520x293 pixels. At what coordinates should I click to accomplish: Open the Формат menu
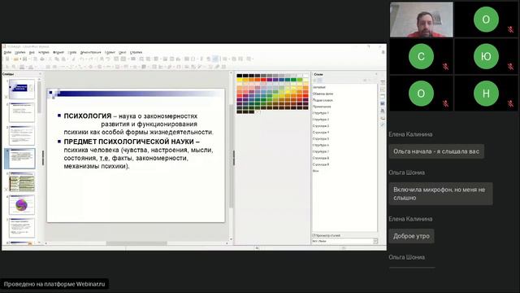coord(58,52)
